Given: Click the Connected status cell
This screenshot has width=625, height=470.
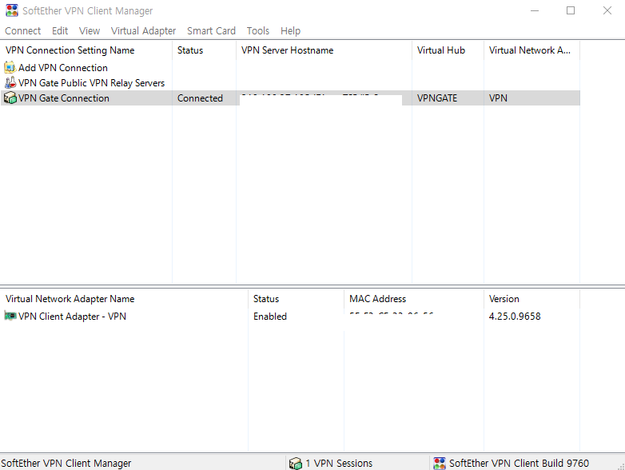Looking at the screenshot, I should [200, 98].
